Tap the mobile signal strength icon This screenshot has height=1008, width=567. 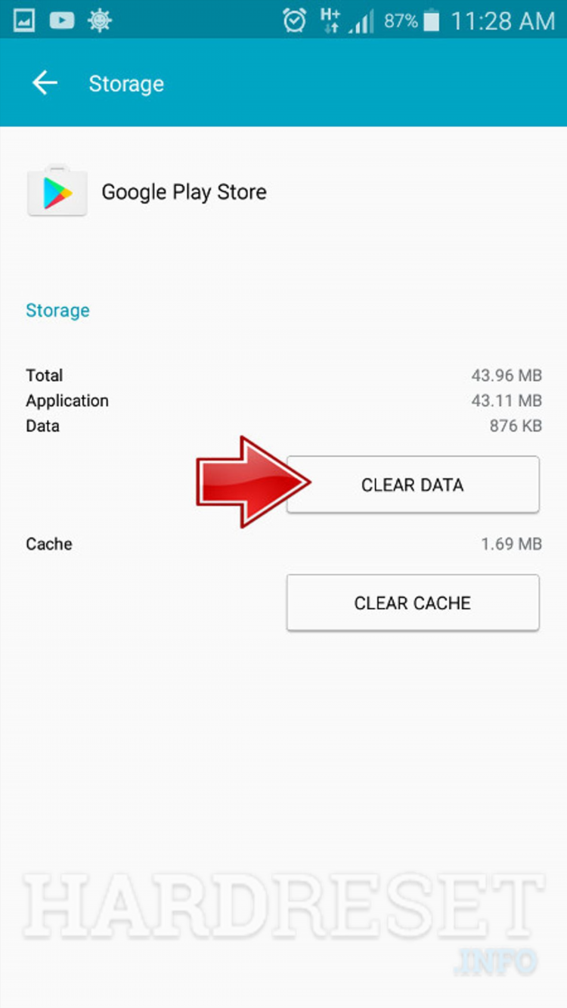[x=361, y=21]
